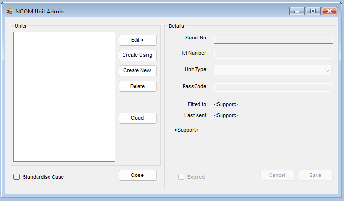Image resolution: width=344 pixels, height=201 pixels.
Task: Click the PassCode input field
Action: click(273, 88)
